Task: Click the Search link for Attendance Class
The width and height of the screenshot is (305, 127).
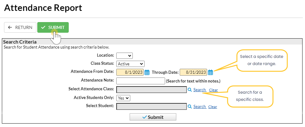Action: click(x=200, y=90)
